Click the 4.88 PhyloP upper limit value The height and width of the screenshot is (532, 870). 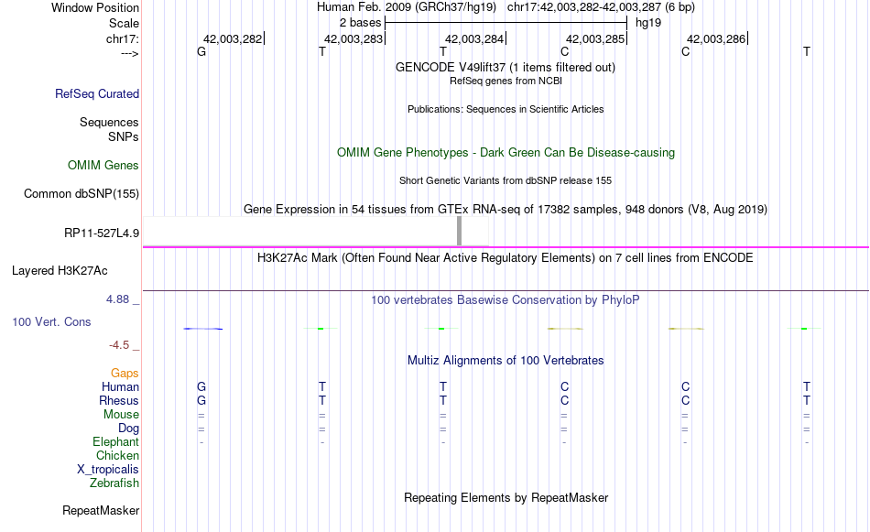point(117,299)
